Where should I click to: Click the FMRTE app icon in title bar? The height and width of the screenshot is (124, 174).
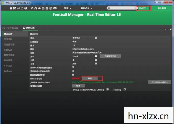[x=3, y=3]
